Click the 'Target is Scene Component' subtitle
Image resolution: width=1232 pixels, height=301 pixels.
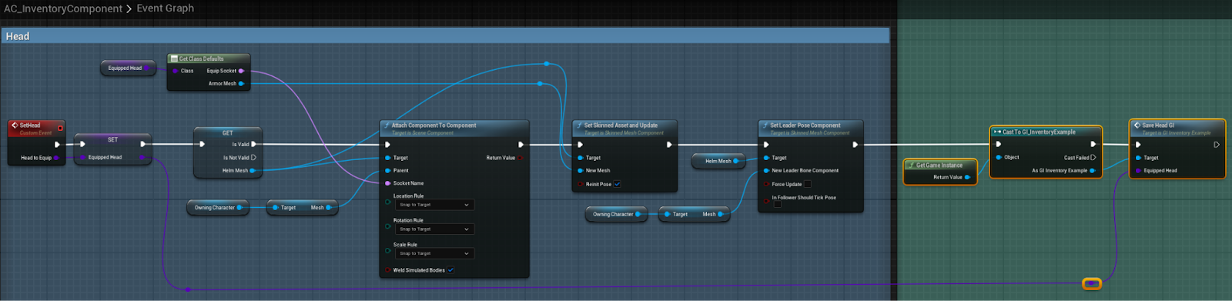pos(423,132)
